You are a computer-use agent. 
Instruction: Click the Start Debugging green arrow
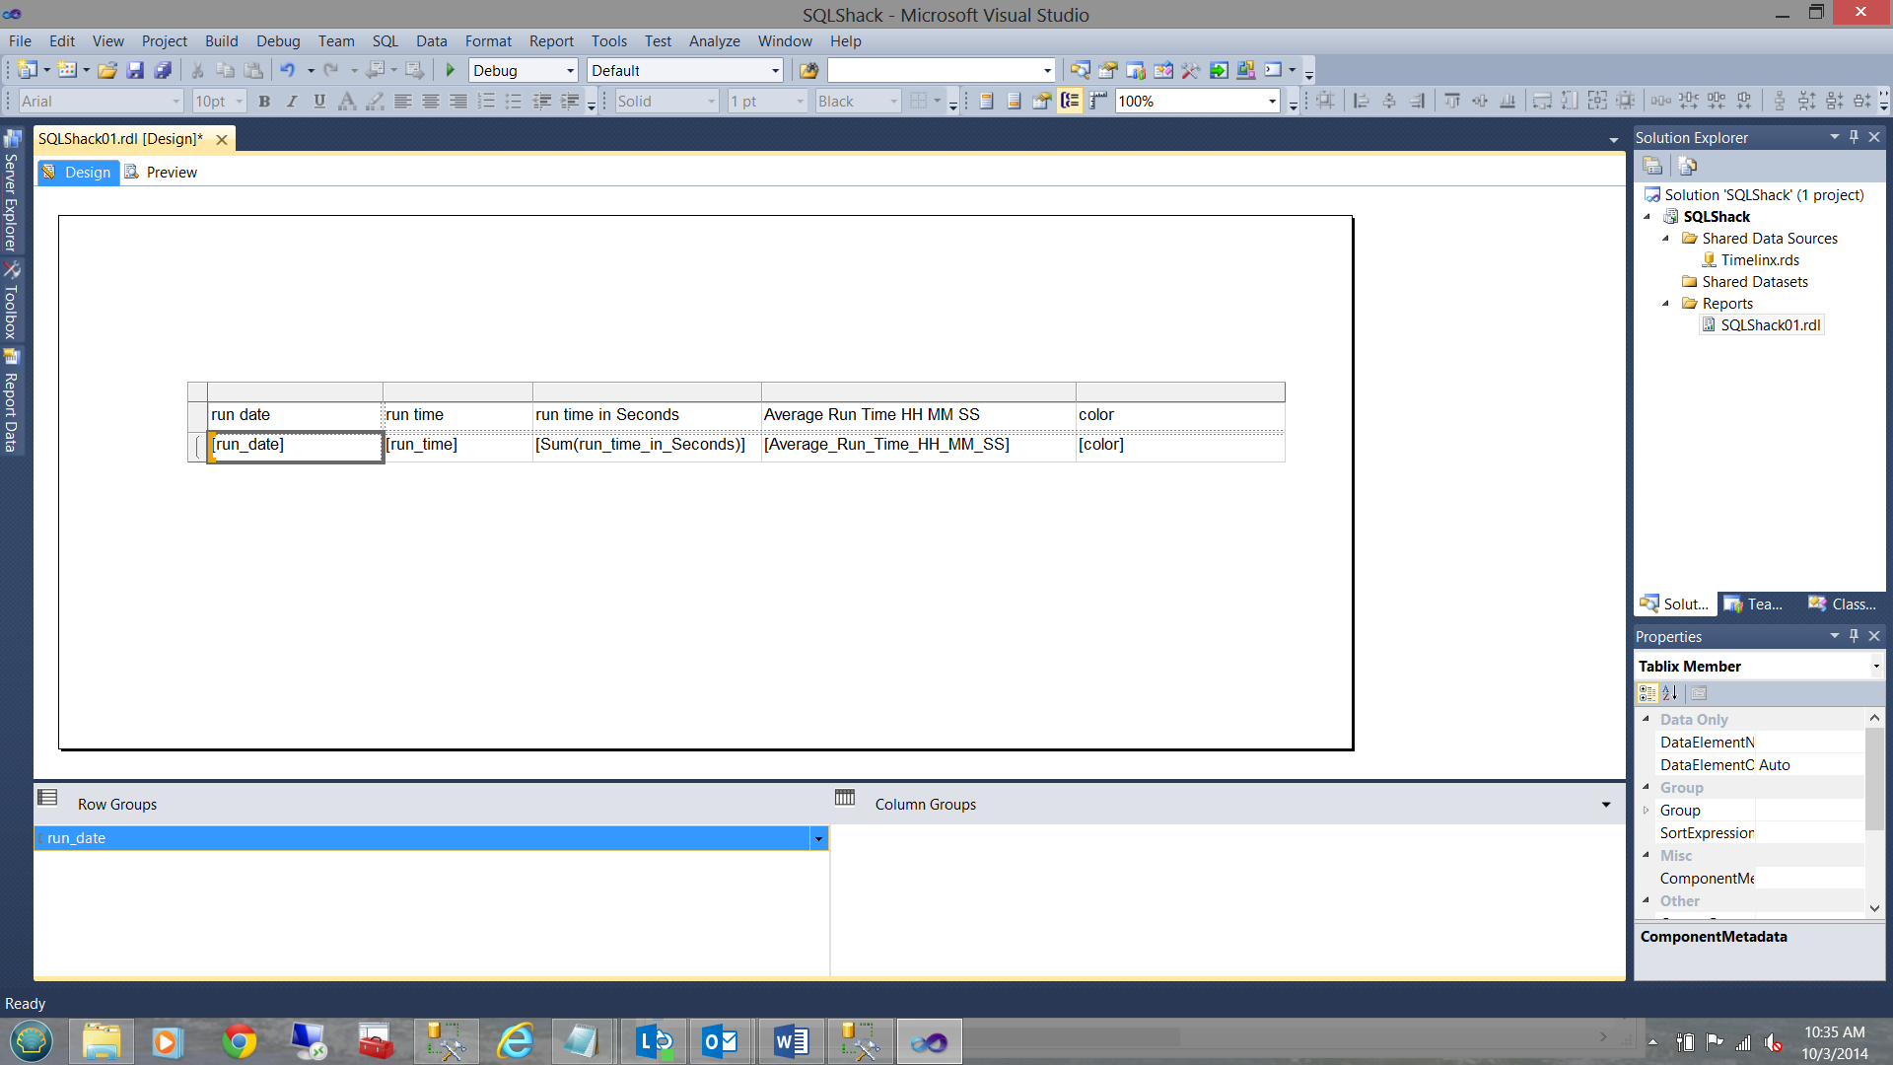[451, 70]
